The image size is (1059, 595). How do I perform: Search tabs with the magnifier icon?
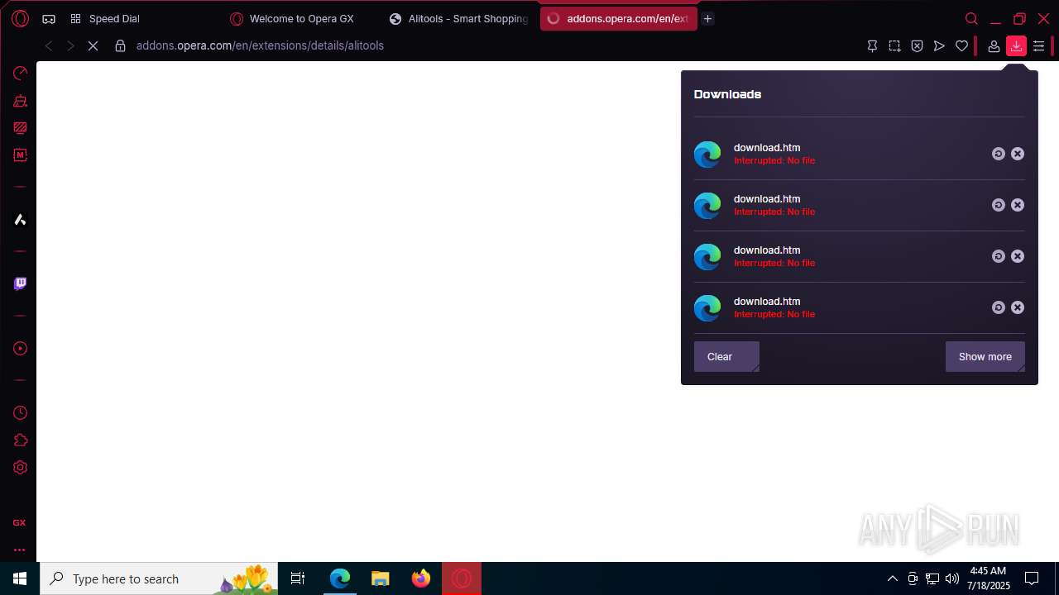971,19
